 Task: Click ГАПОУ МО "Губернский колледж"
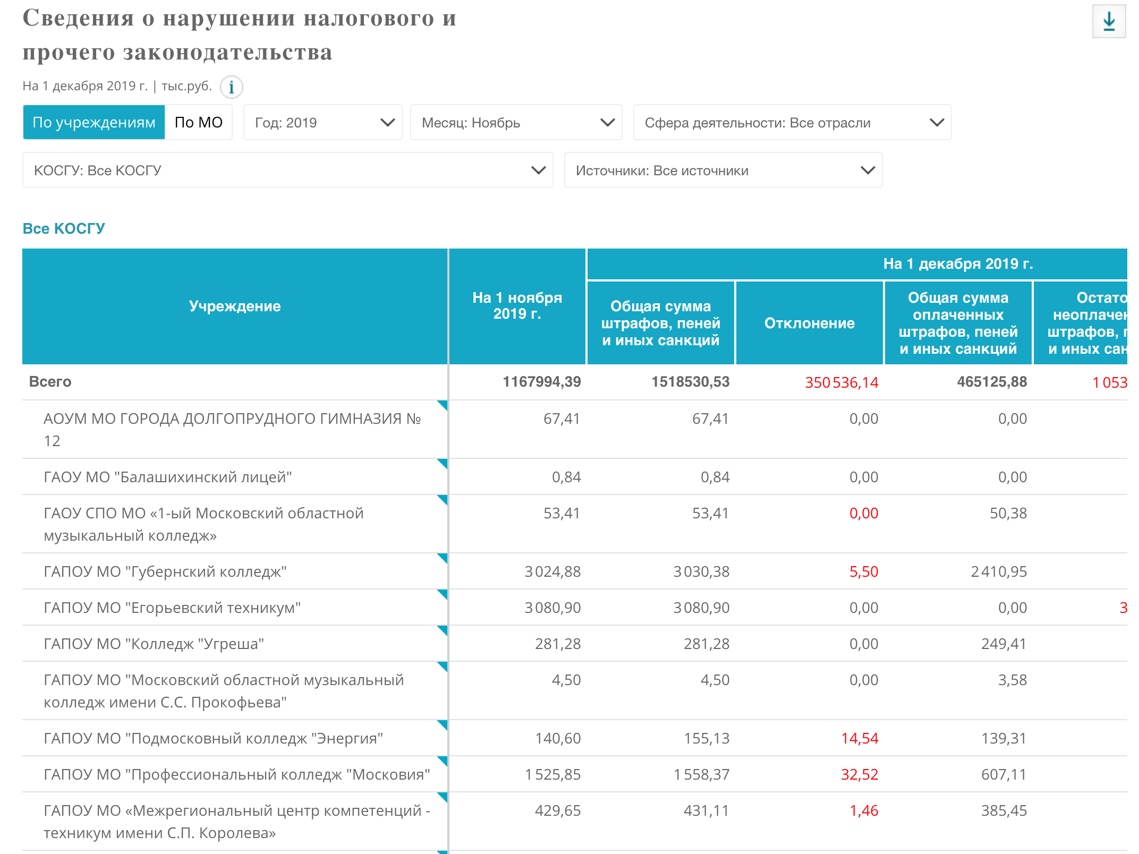pyautogui.click(x=165, y=571)
